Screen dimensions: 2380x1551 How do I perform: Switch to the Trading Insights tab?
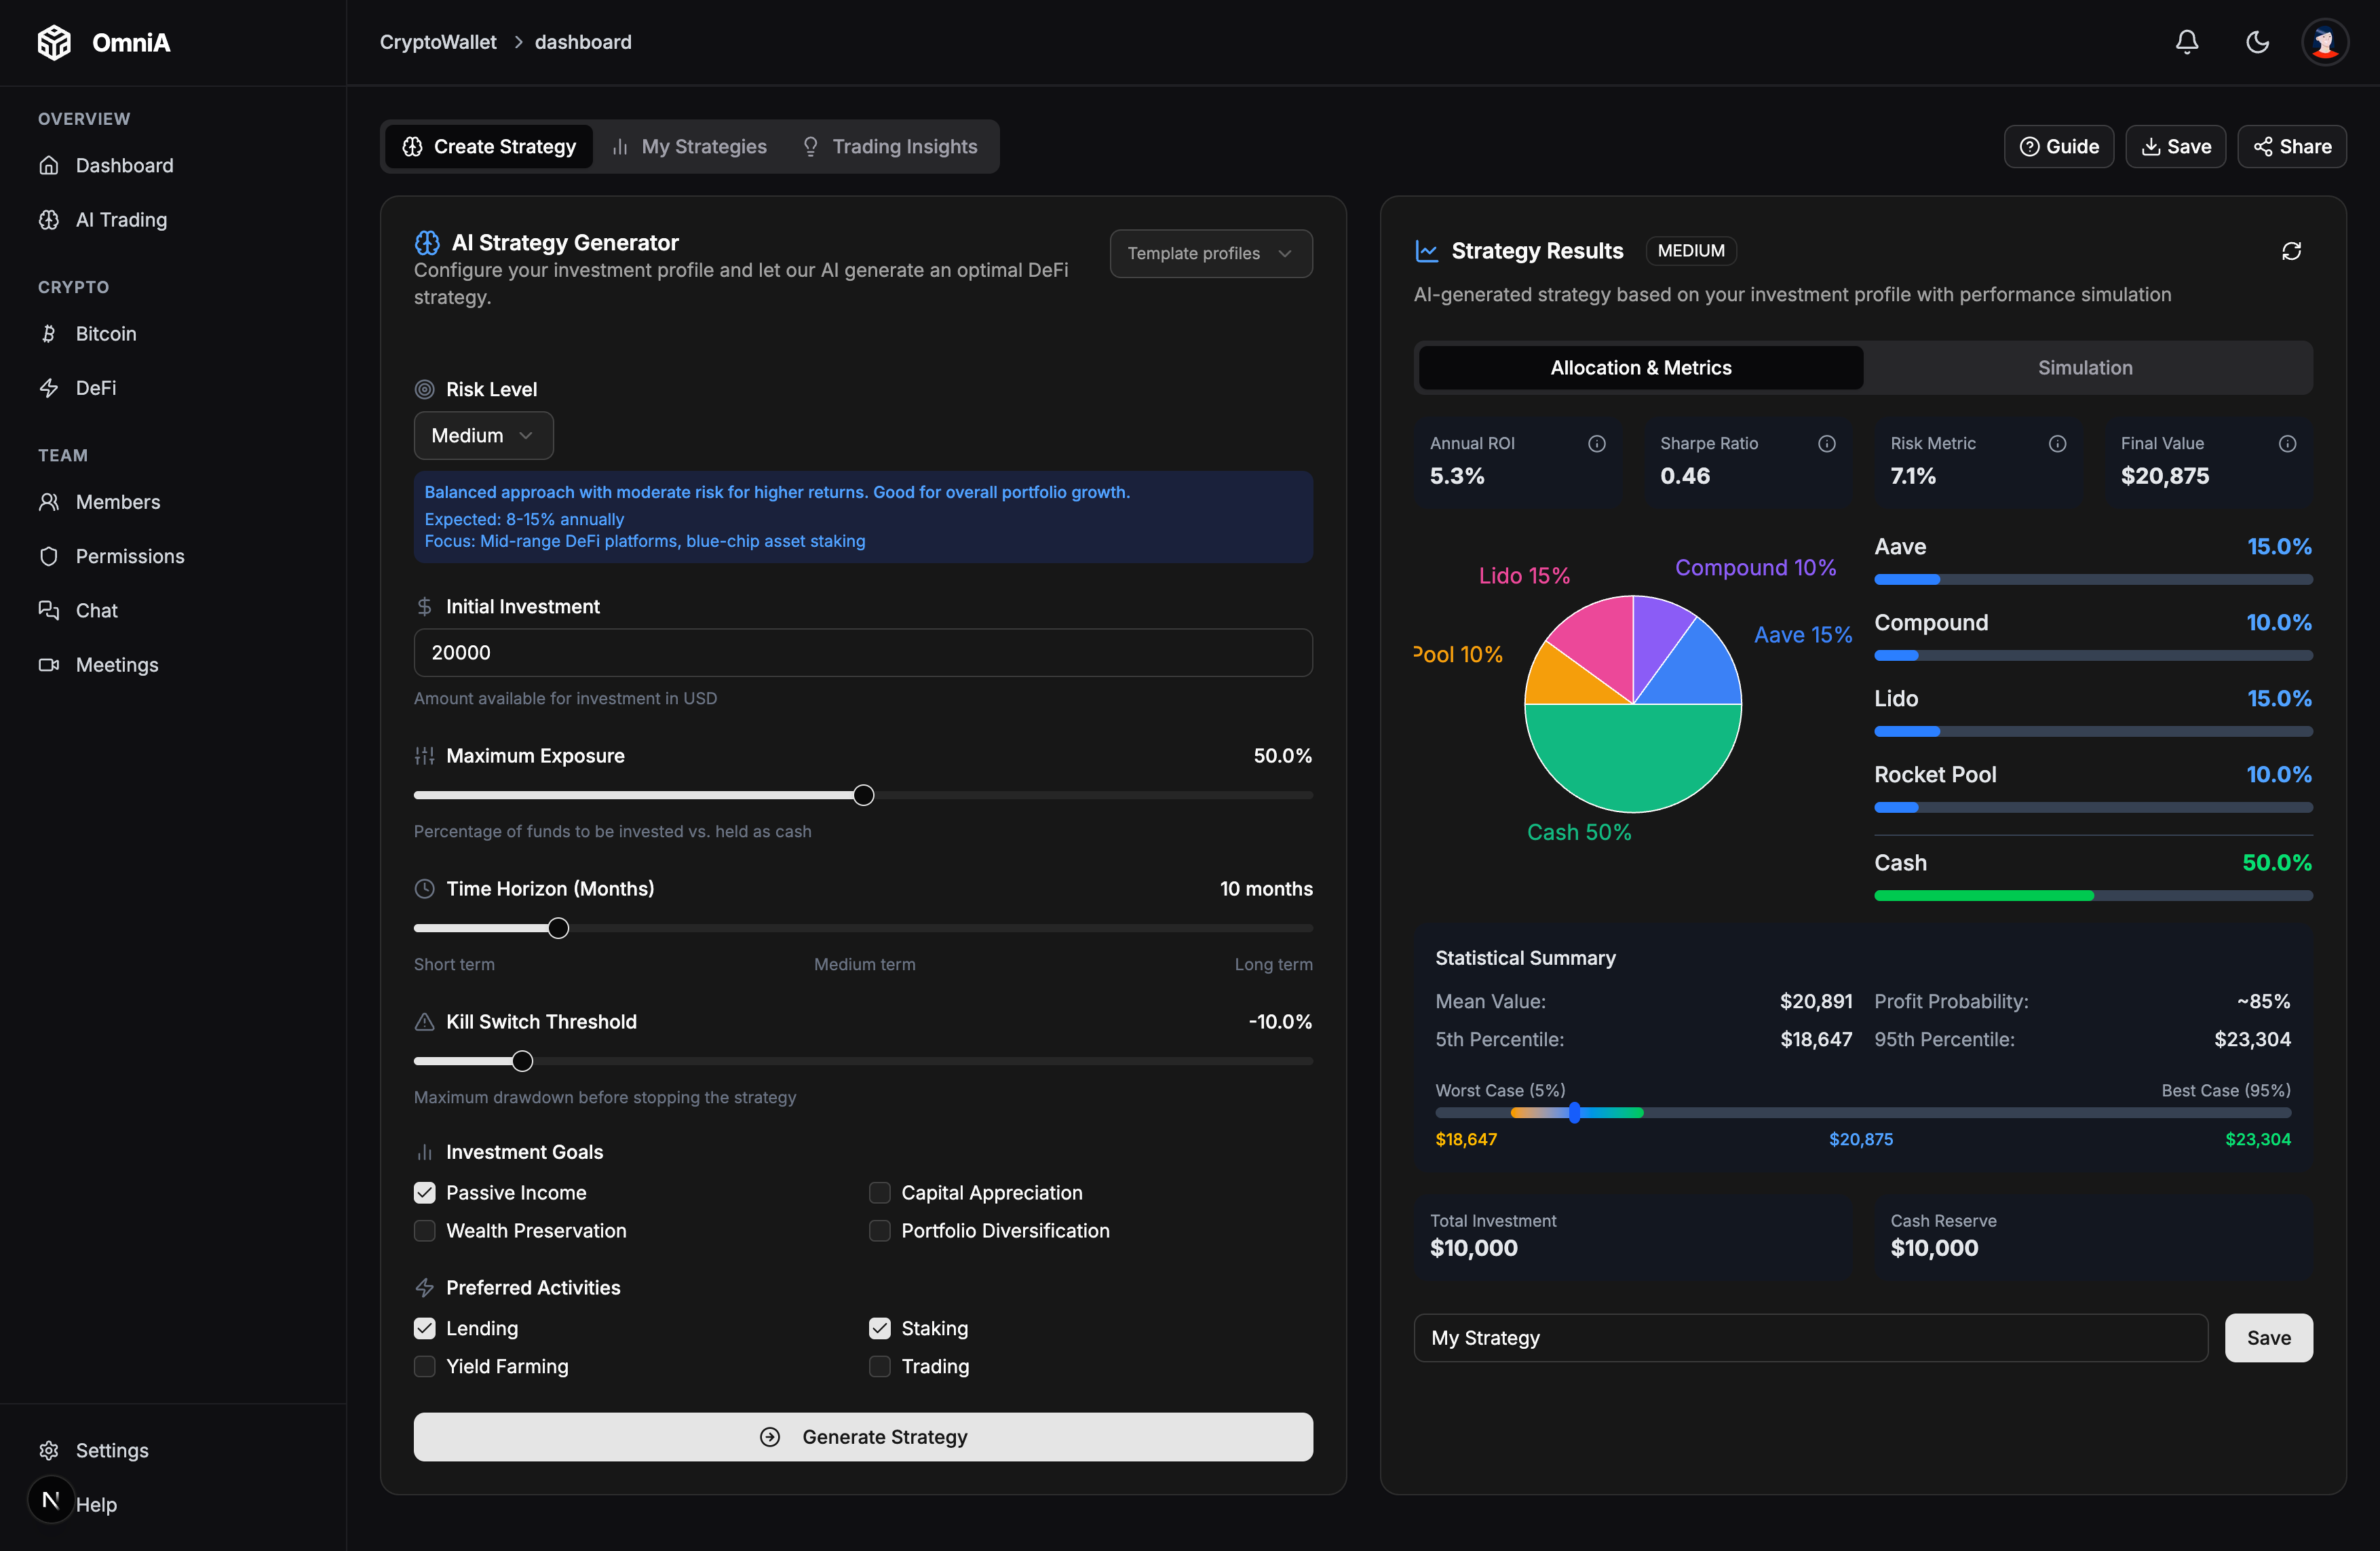(890, 146)
